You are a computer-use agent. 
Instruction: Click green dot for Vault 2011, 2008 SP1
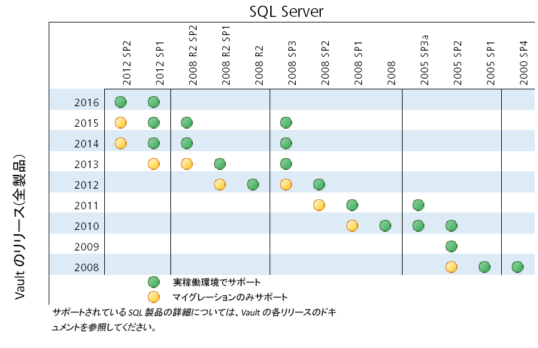(352, 205)
